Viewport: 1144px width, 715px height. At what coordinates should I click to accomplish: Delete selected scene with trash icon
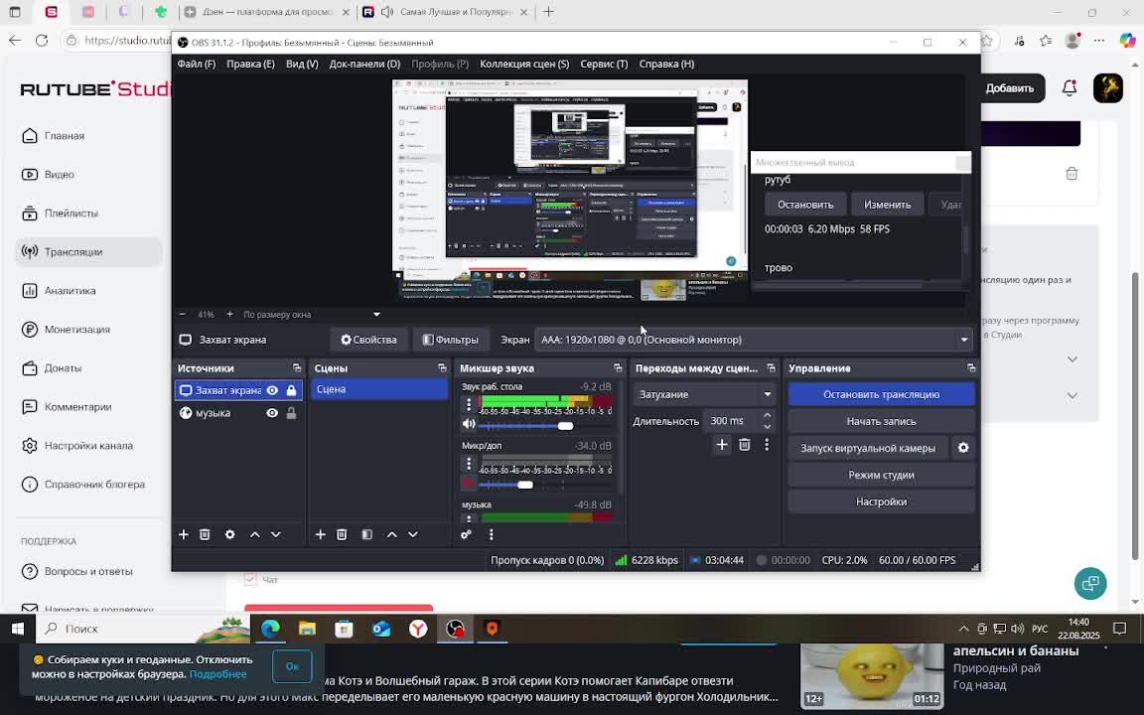tap(342, 535)
